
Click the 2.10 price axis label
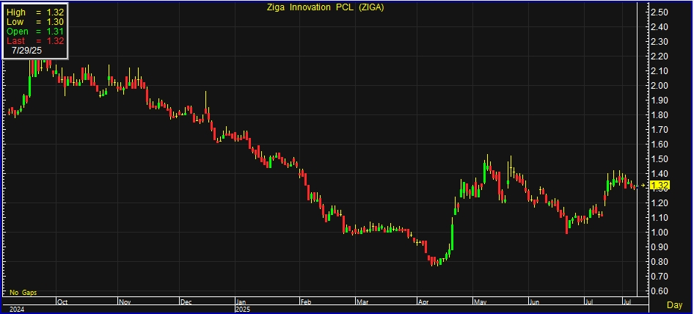[660, 71]
